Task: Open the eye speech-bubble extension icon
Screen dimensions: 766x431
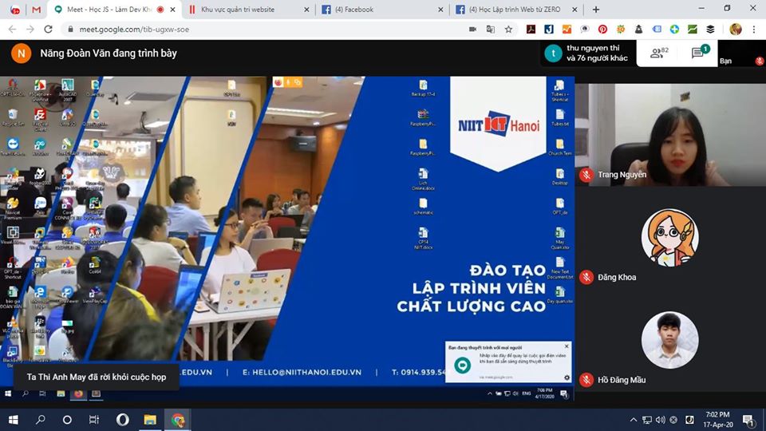Action: click(585, 30)
